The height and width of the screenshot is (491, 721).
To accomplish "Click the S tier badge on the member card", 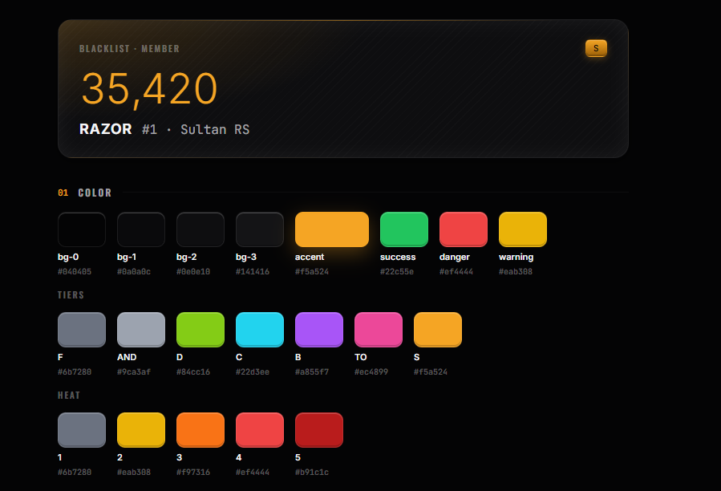I will click(x=596, y=48).
